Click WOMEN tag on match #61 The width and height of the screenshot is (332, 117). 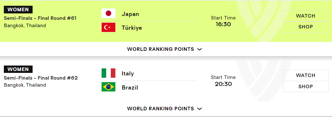18,10
